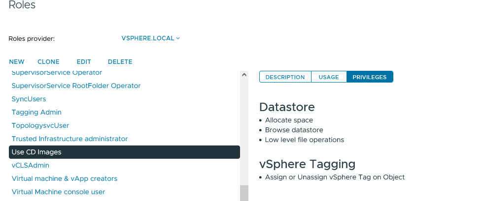This screenshot has width=486, height=201.
Task: Click the NEW role button
Action: click(x=17, y=62)
